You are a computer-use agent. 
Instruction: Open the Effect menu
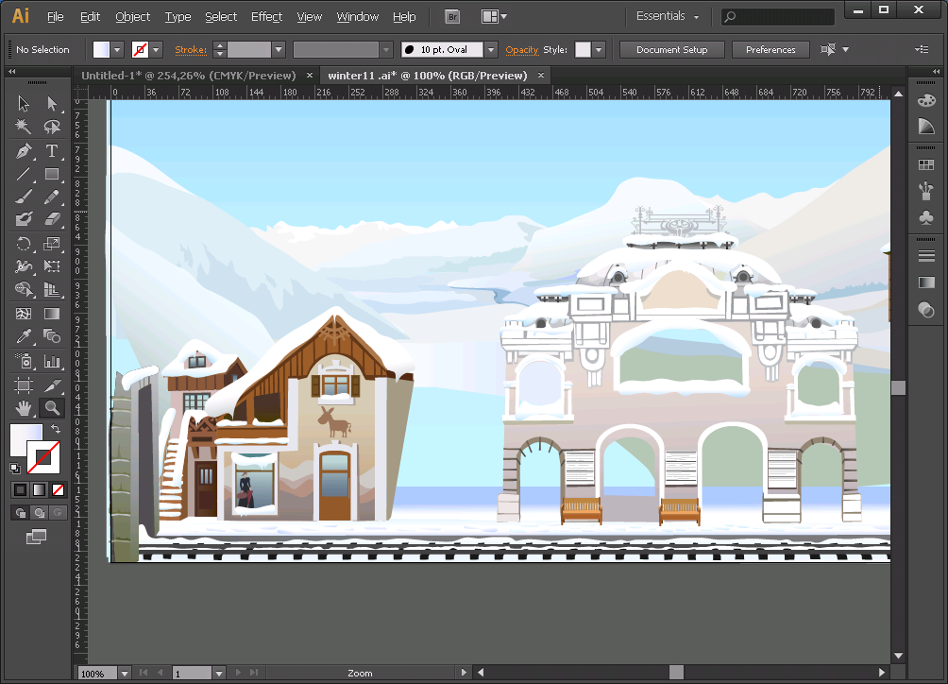[x=266, y=17]
